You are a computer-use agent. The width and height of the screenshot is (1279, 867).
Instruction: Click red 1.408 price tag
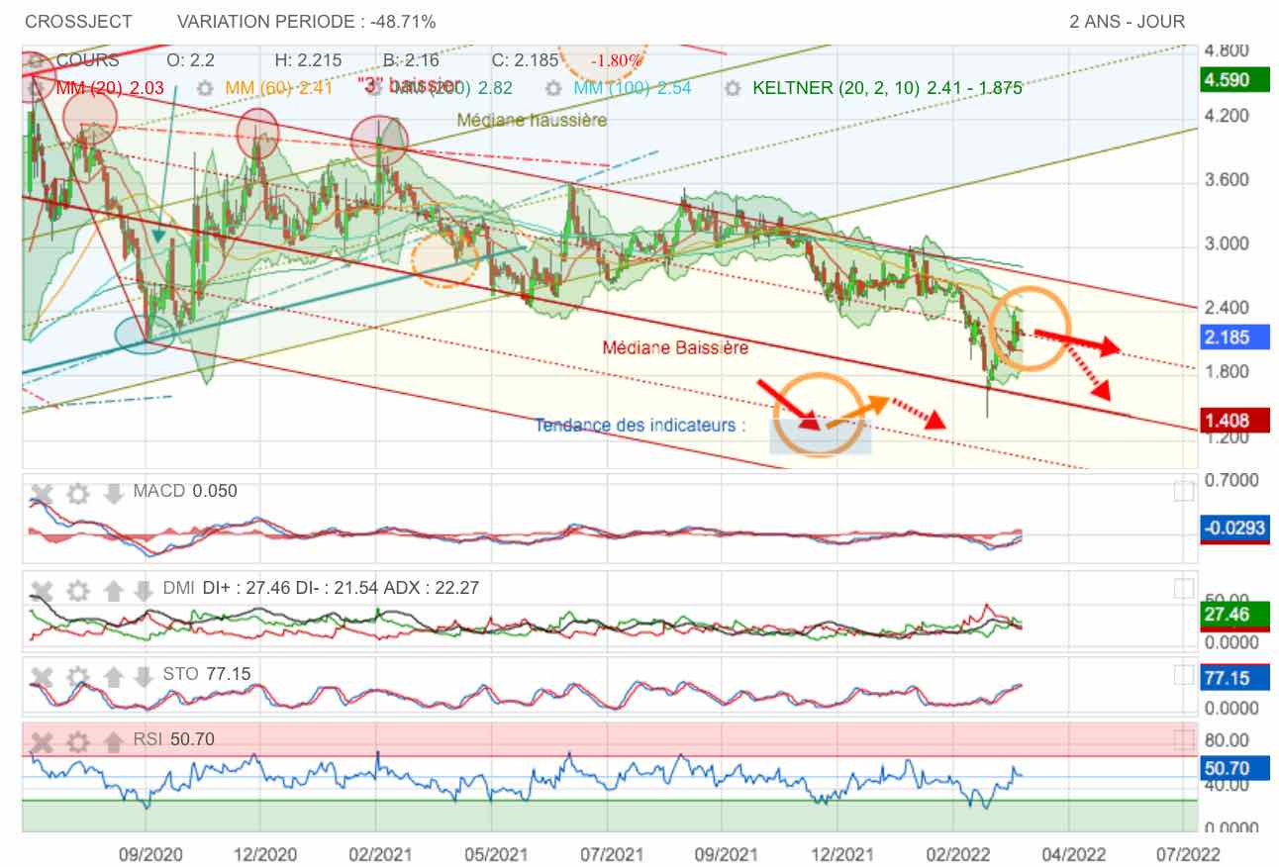coord(1232,421)
